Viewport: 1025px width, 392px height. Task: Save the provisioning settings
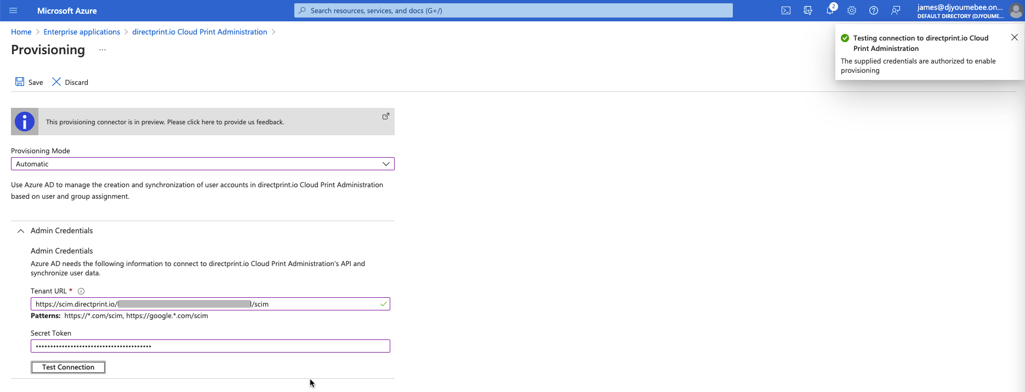click(x=29, y=82)
